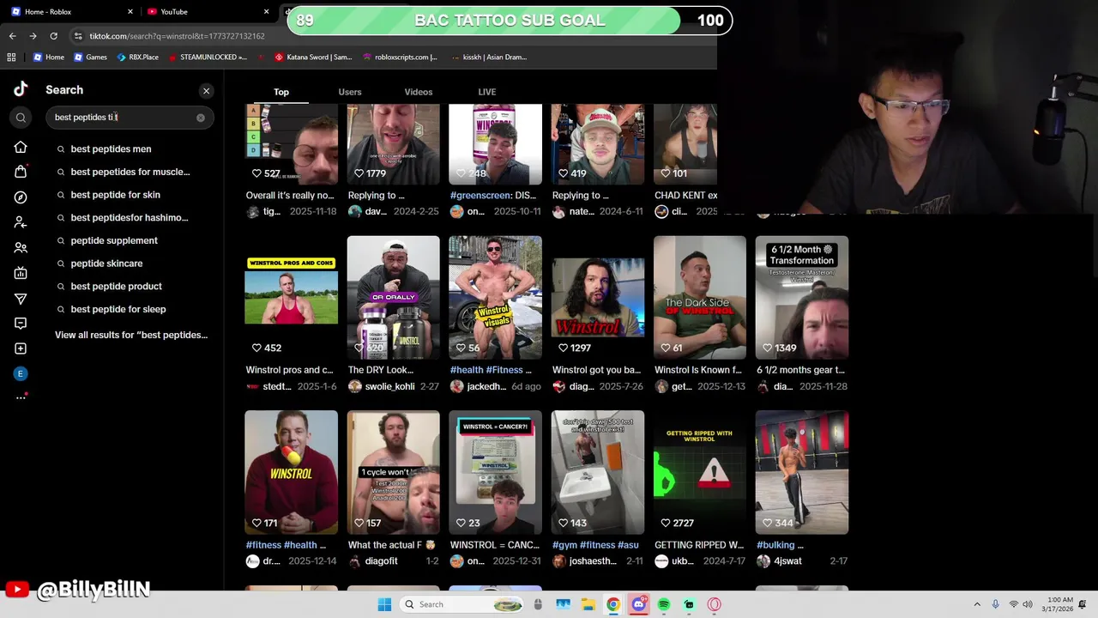Image resolution: width=1098 pixels, height=618 pixels.
Task: Open the Chrome apps grid icon
Action: click(11, 57)
